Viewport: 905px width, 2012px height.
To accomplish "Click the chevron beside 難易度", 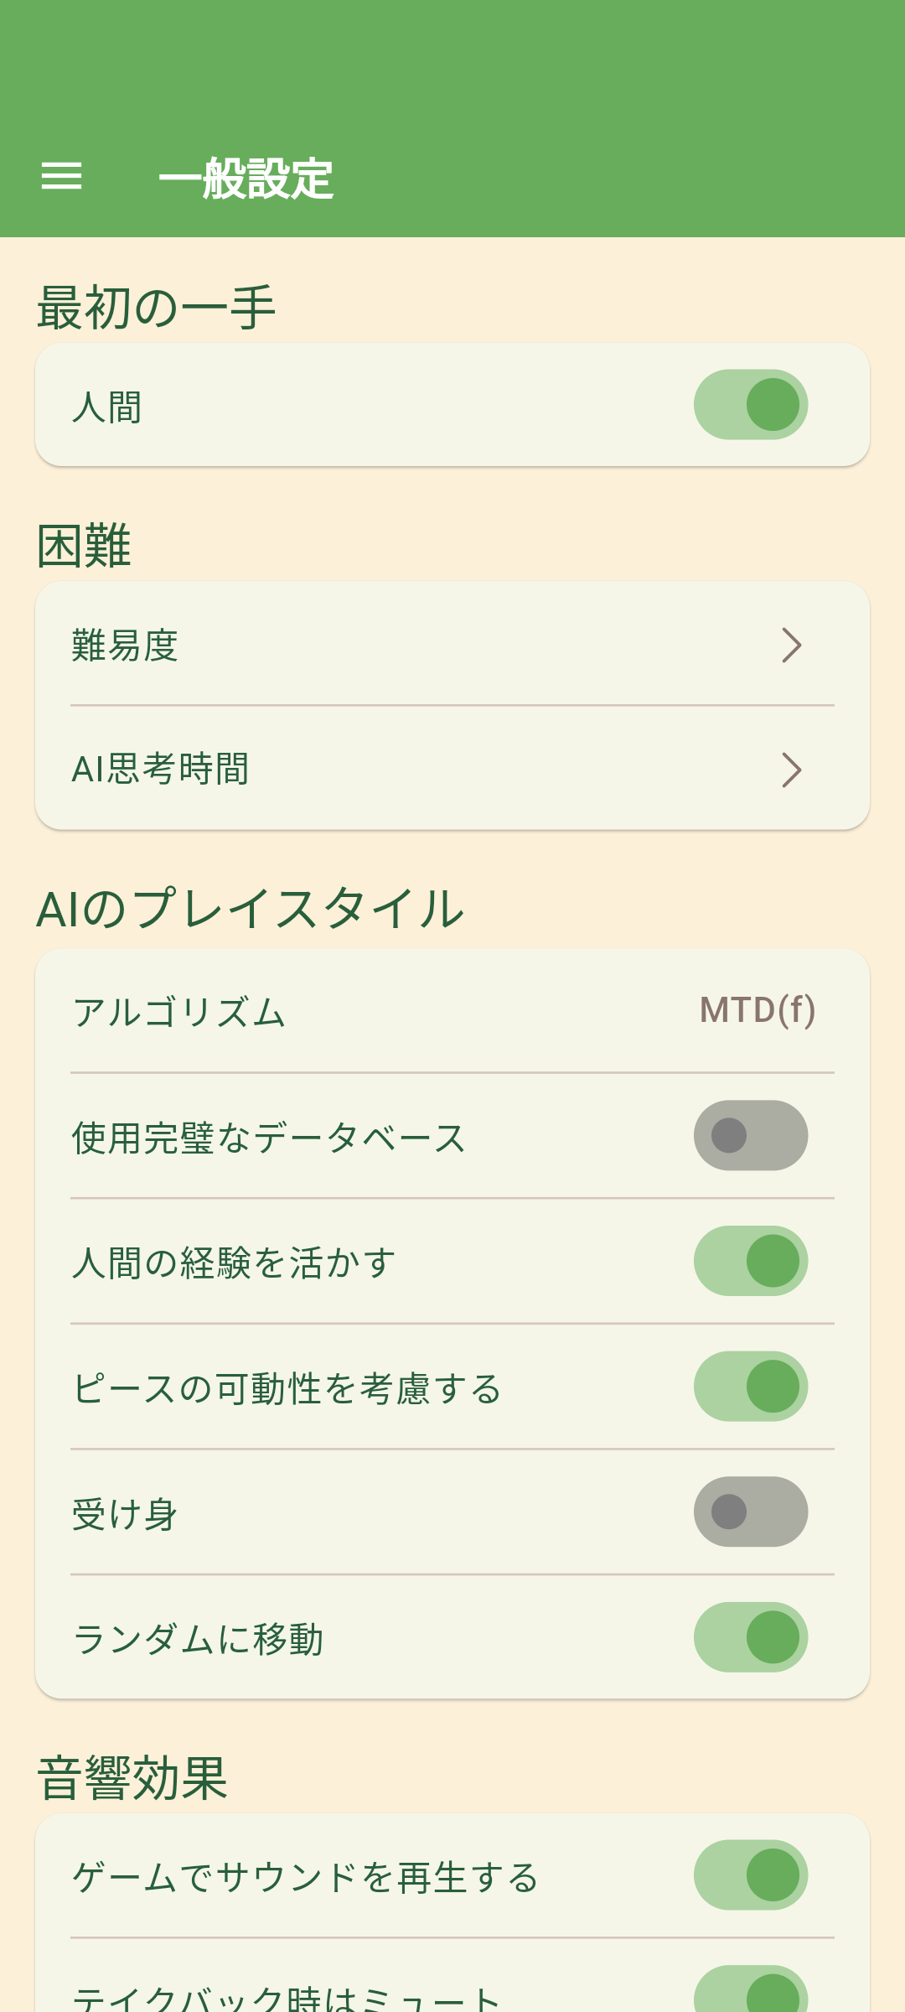I will pos(791,646).
